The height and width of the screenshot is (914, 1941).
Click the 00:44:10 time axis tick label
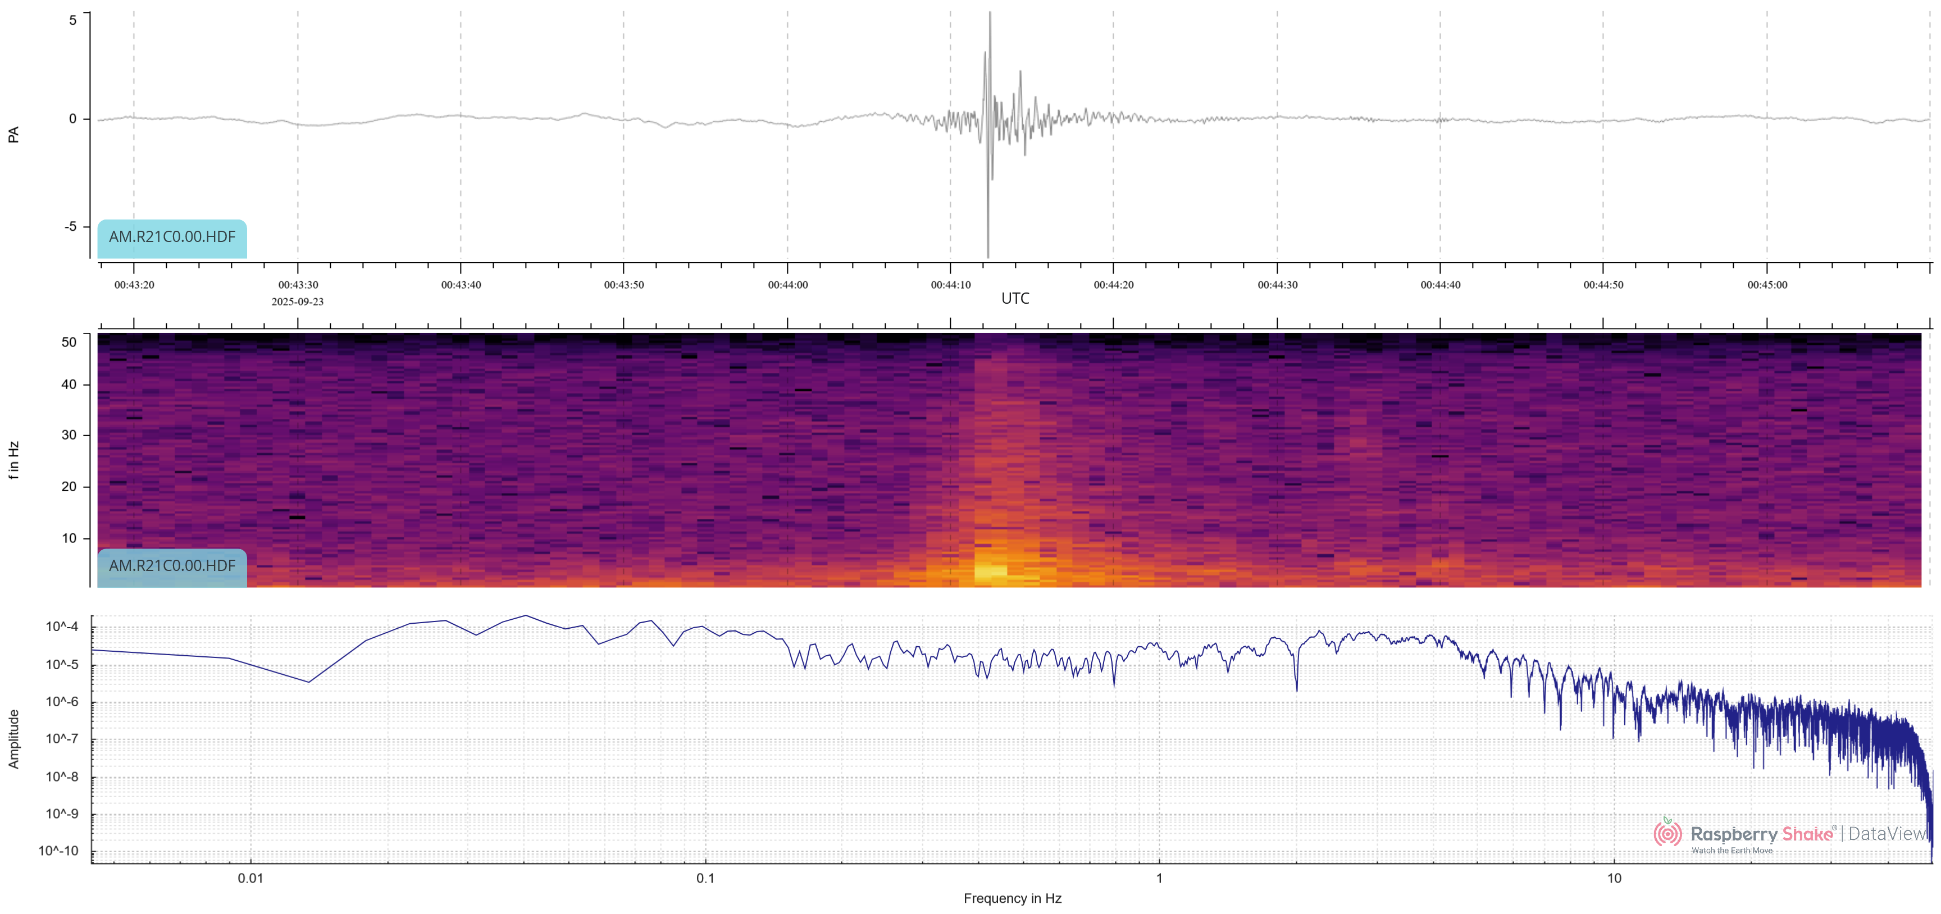[950, 285]
